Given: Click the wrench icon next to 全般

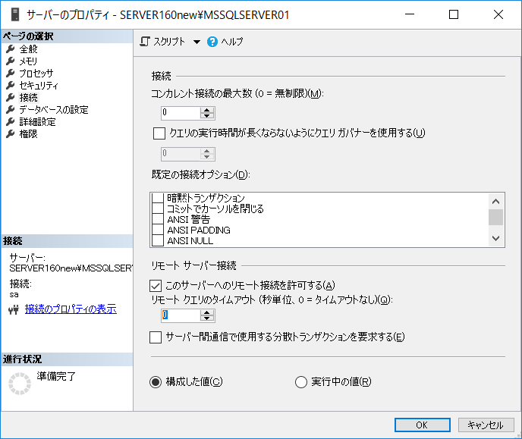Looking at the screenshot, I should (11, 49).
